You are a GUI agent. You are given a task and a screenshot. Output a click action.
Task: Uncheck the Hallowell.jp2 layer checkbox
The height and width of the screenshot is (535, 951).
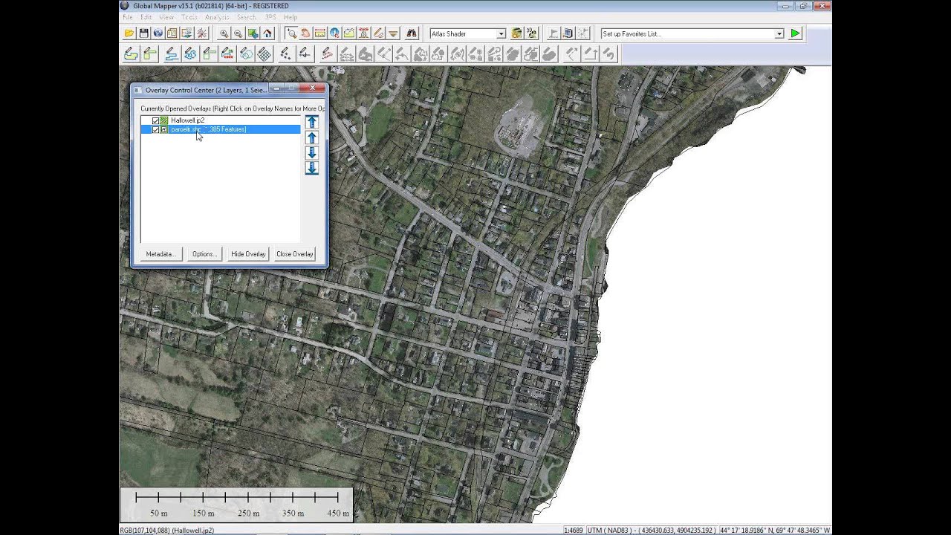click(x=155, y=120)
